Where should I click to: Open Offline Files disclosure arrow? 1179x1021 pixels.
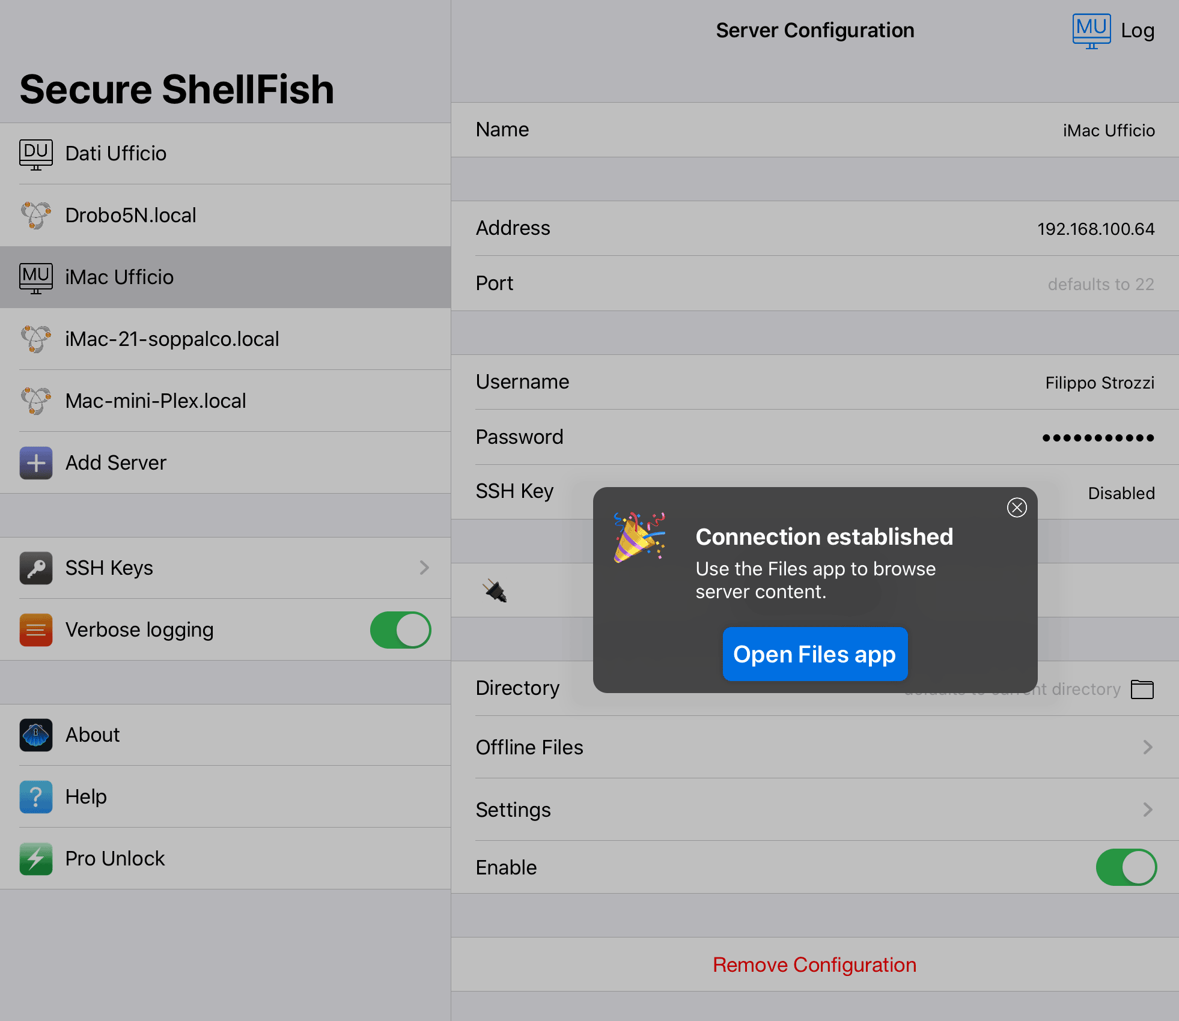(x=1148, y=747)
